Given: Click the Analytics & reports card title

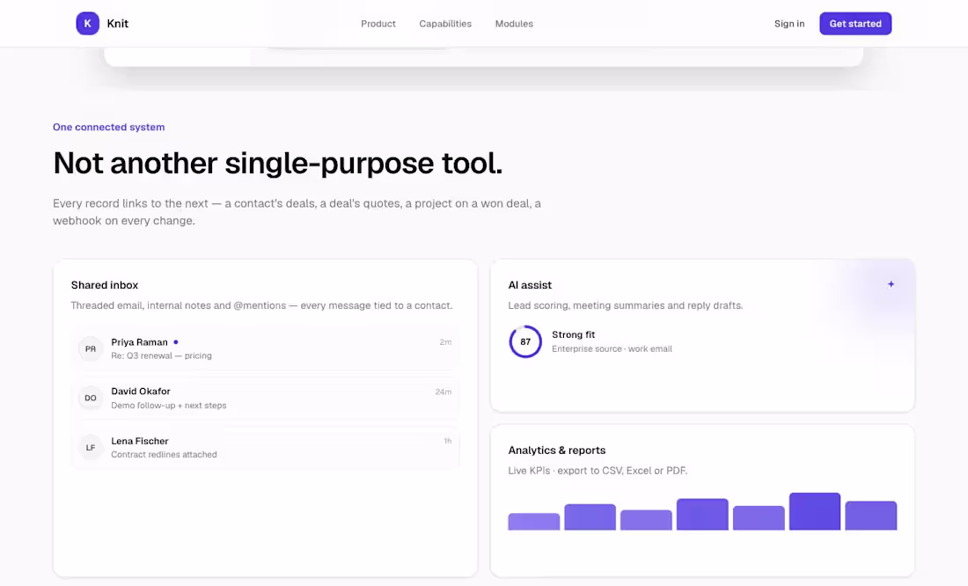Looking at the screenshot, I should tap(557, 450).
